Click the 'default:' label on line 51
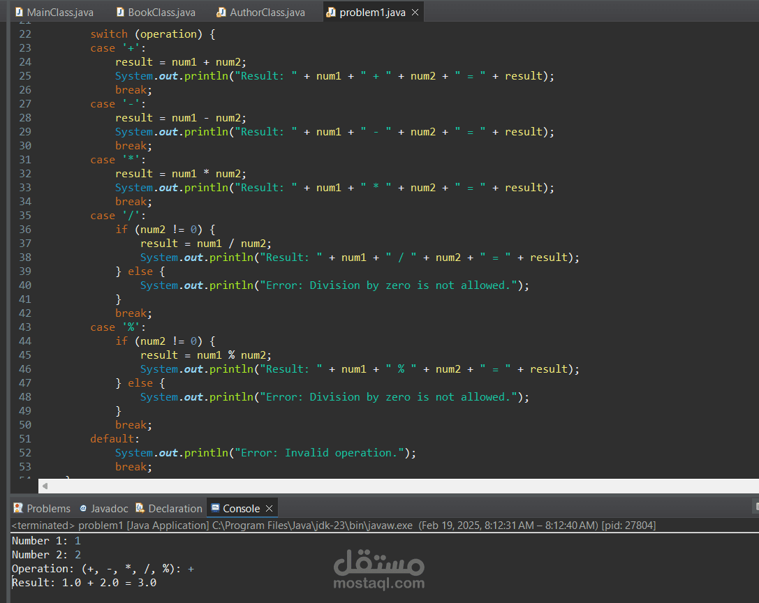The width and height of the screenshot is (759, 603). 115,439
